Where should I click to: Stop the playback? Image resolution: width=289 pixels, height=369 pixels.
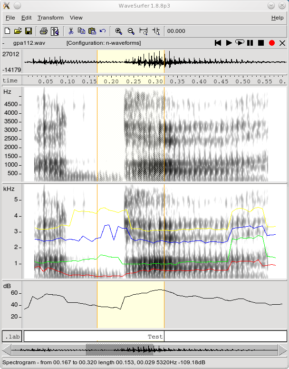(261, 43)
